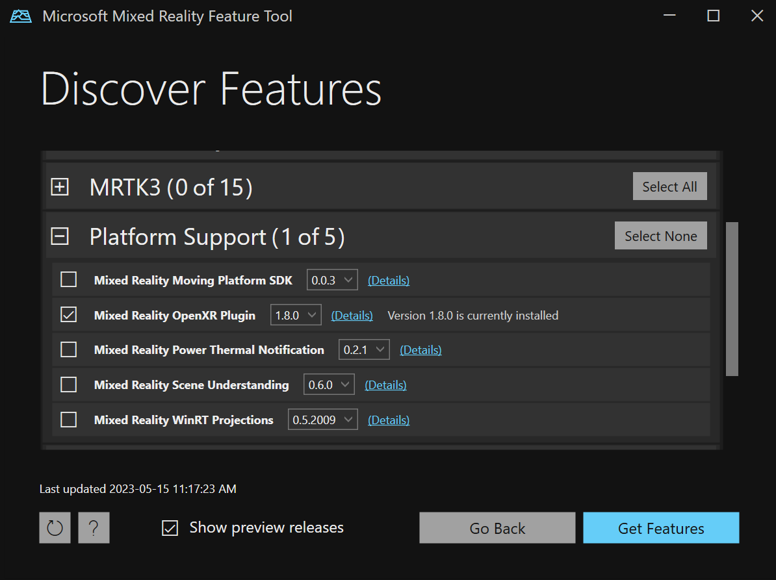Image resolution: width=776 pixels, height=580 pixels.
Task: Check Mixed Reality WinRT Projections
Action: coord(68,419)
